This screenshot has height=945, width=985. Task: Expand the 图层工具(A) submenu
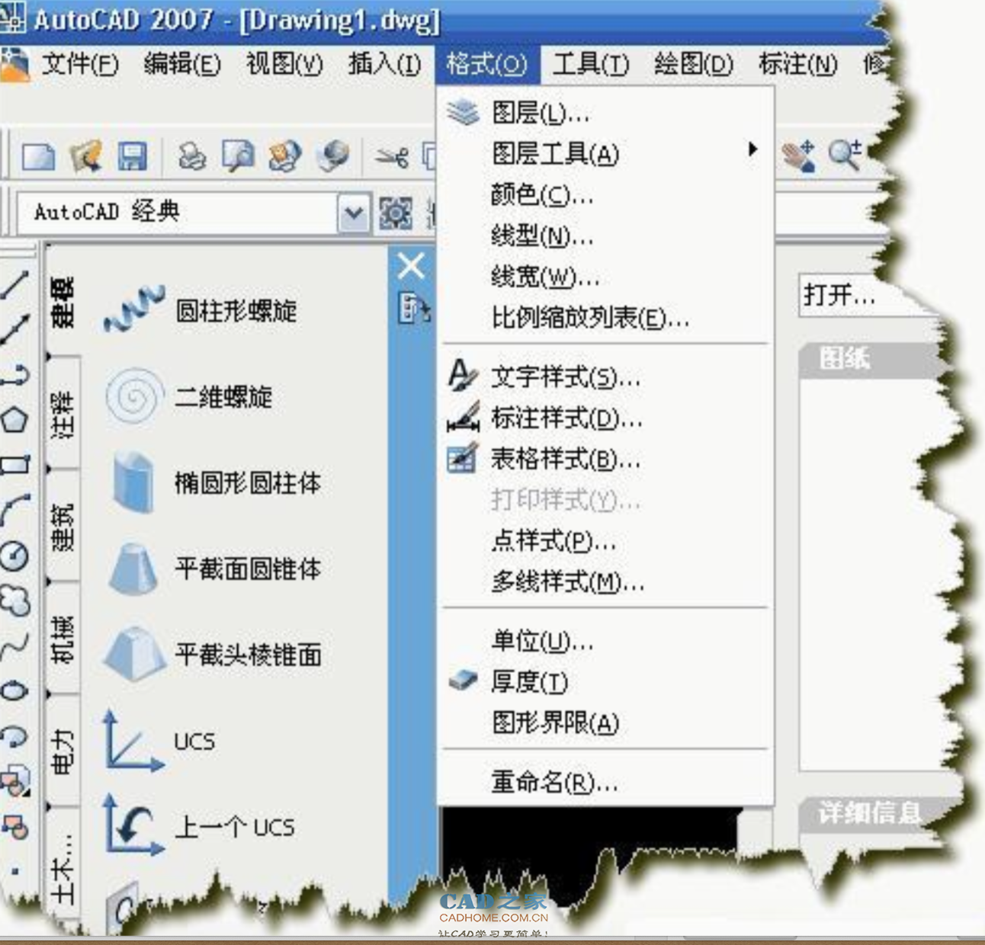tap(606, 154)
